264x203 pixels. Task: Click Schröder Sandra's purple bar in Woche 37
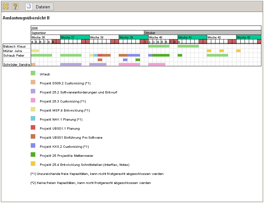click(x=71, y=64)
